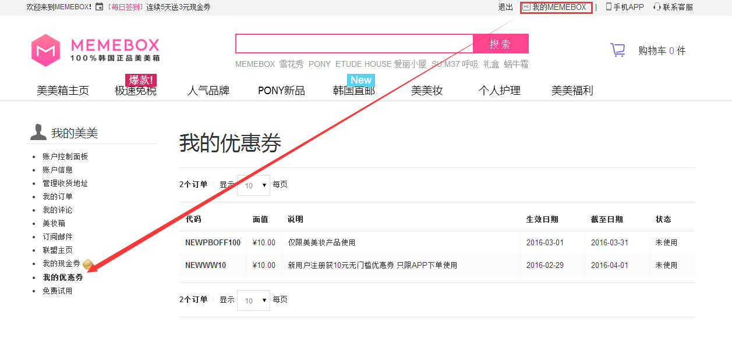Click inside the search input field

click(x=354, y=44)
